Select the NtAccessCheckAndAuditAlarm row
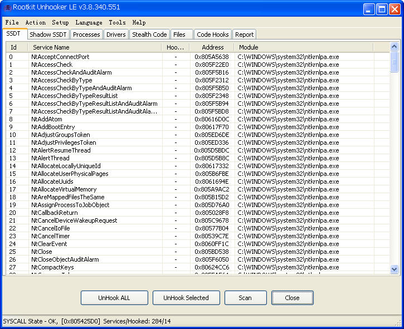404x329 pixels. coord(198,72)
